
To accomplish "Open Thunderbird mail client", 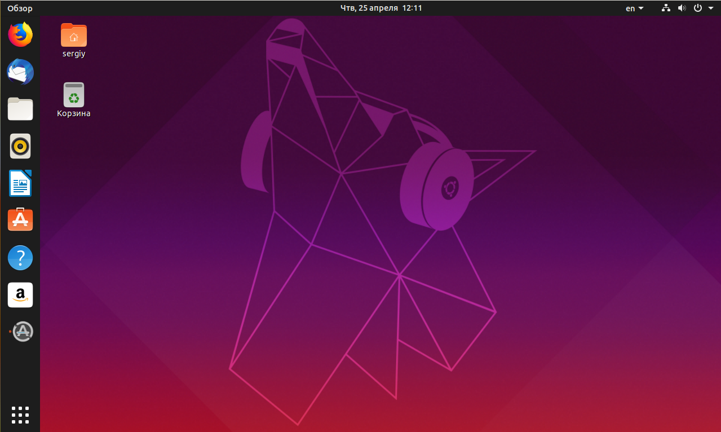I will pyautogui.click(x=20, y=72).
